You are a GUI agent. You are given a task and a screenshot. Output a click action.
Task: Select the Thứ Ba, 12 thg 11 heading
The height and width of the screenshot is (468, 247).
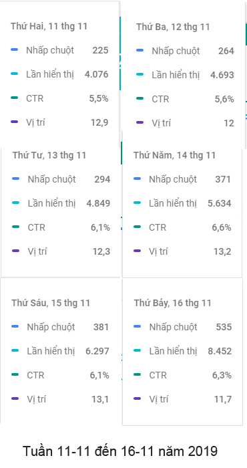(173, 27)
